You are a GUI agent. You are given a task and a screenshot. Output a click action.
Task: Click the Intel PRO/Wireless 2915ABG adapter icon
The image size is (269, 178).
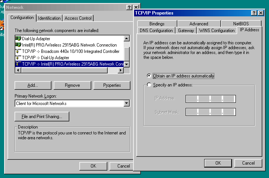click(18, 45)
